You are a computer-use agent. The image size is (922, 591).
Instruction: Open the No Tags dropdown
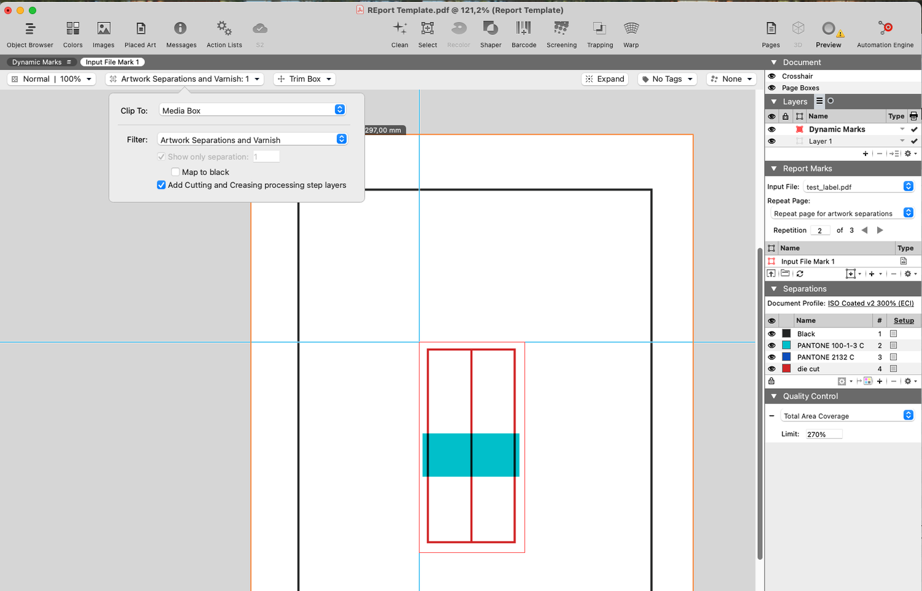[x=667, y=79]
